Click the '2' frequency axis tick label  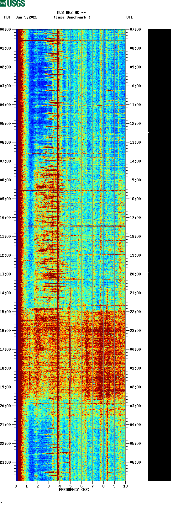(x=38, y=486)
